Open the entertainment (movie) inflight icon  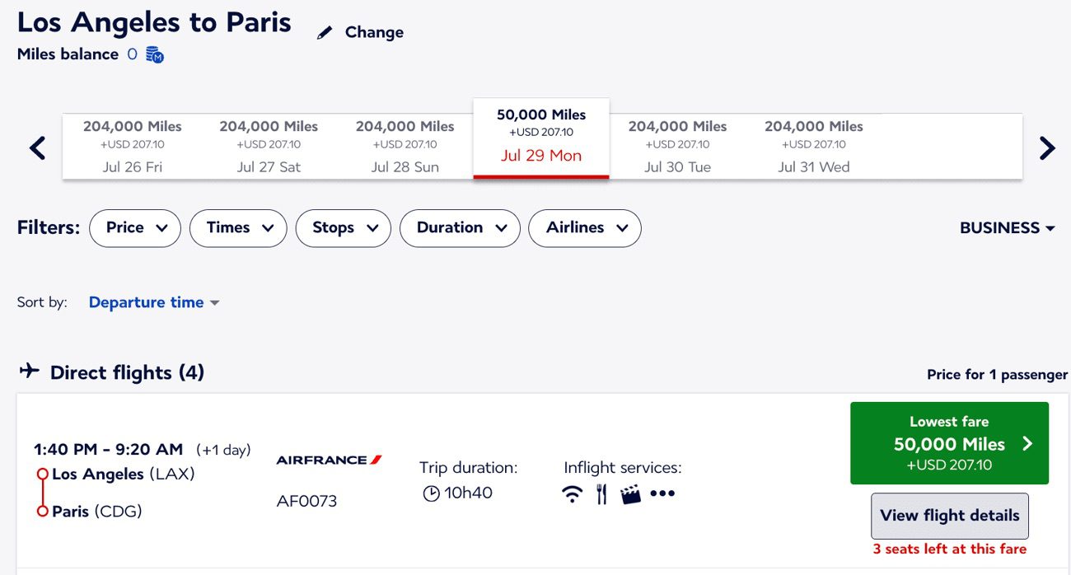[631, 493]
